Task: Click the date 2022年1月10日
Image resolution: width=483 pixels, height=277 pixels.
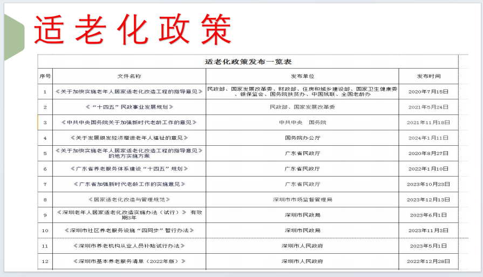Action: [428, 168]
